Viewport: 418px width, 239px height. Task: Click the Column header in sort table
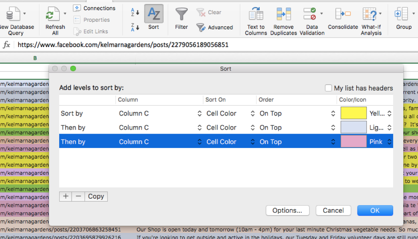[x=128, y=100]
